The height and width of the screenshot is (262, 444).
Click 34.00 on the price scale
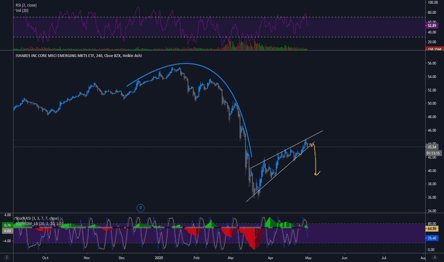point(432,211)
